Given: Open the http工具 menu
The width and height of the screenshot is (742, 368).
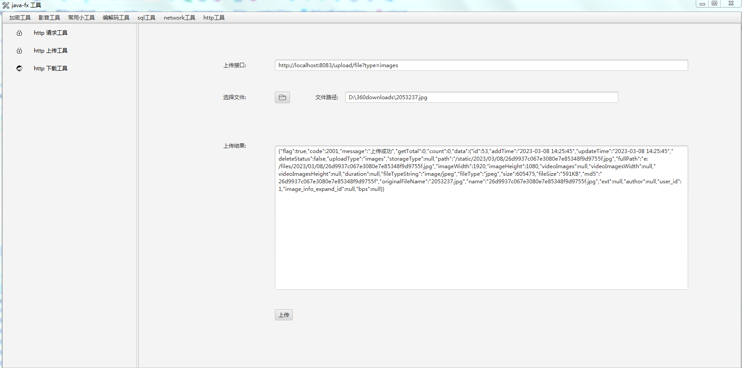Looking at the screenshot, I should point(214,18).
